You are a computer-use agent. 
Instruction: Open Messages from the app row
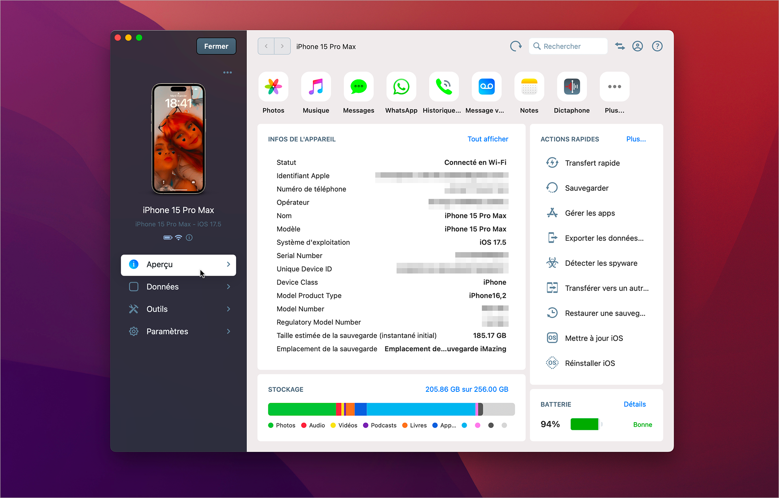358,87
